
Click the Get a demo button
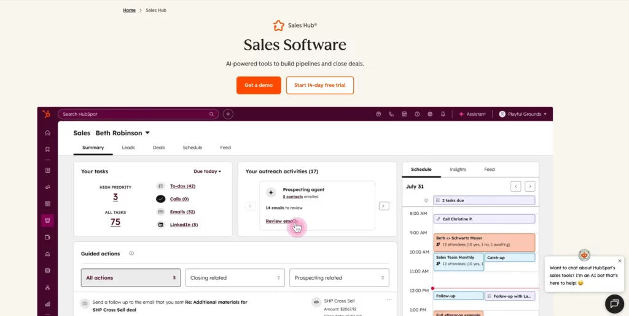point(259,85)
